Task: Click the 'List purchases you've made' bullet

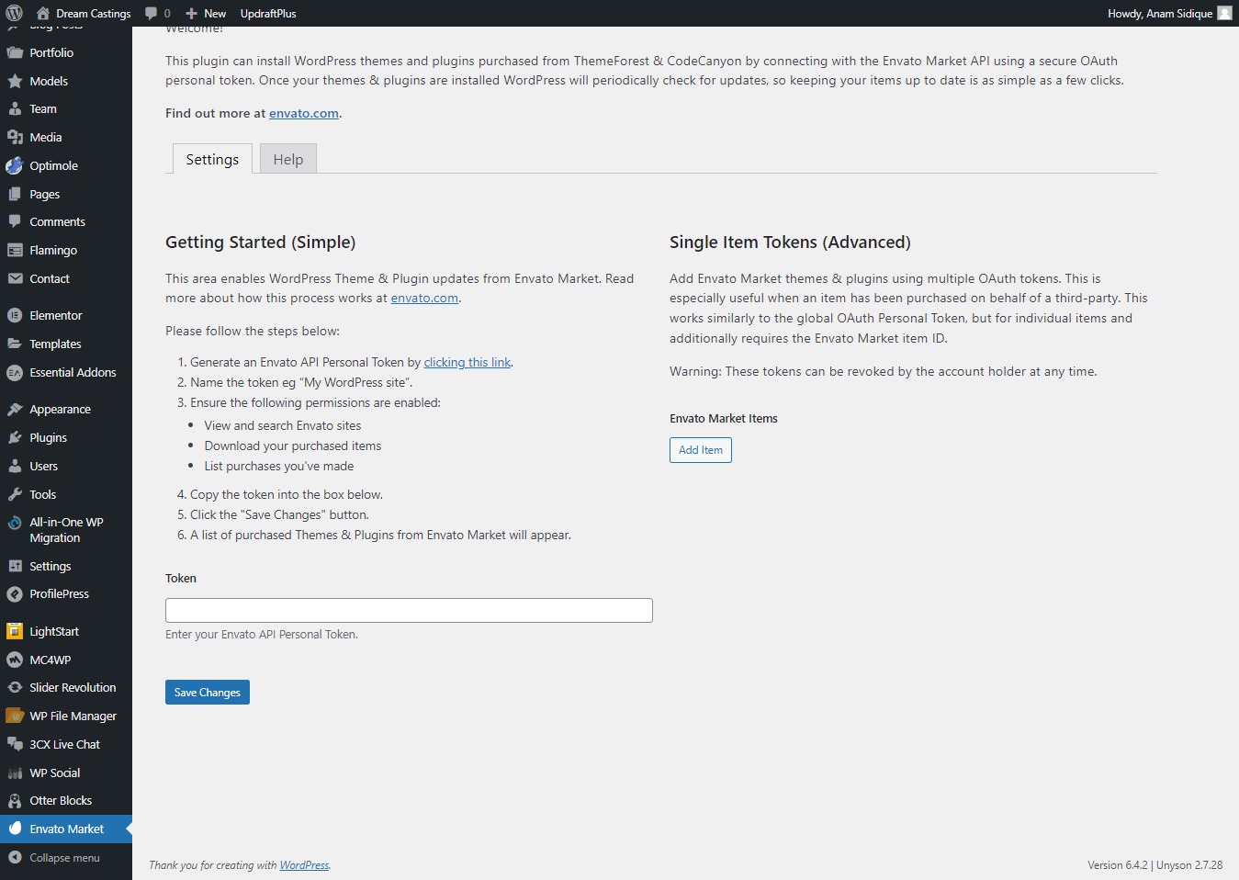Action: click(279, 466)
